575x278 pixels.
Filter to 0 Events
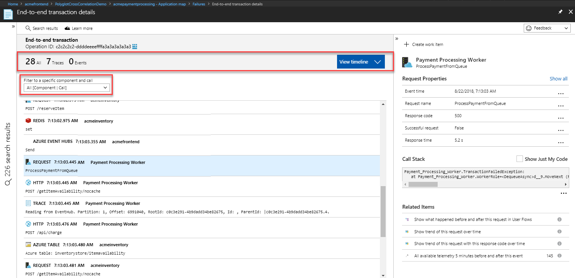pos(78,62)
